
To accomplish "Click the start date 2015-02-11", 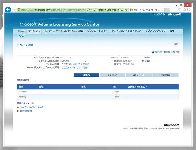I will [128, 61].
